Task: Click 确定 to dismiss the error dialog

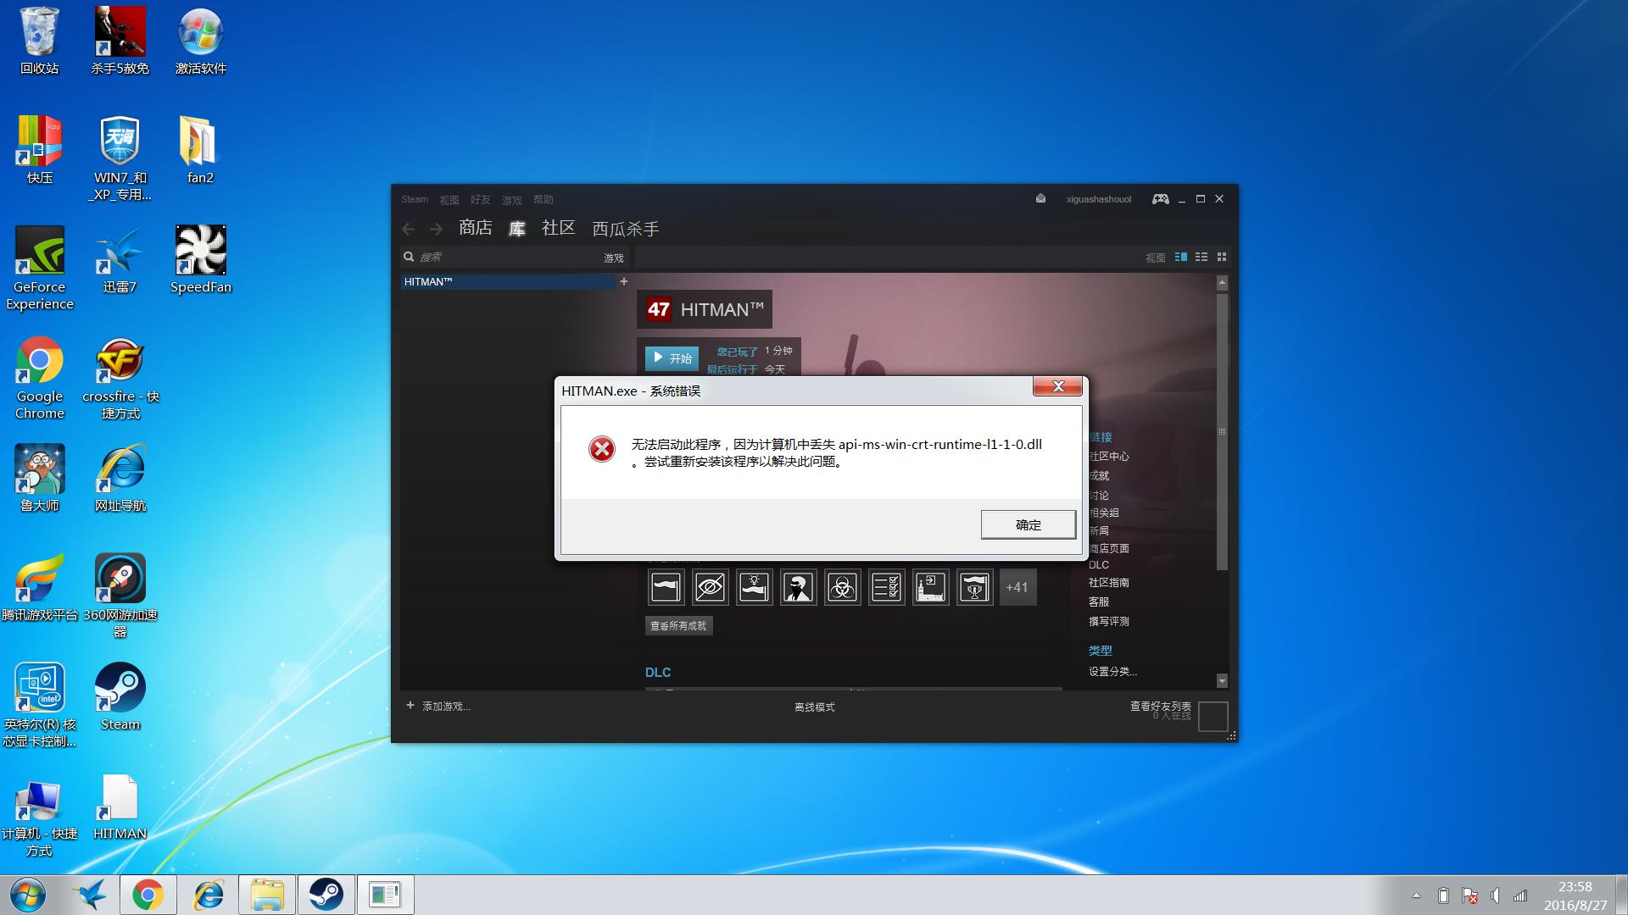Action: pyautogui.click(x=1027, y=525)
